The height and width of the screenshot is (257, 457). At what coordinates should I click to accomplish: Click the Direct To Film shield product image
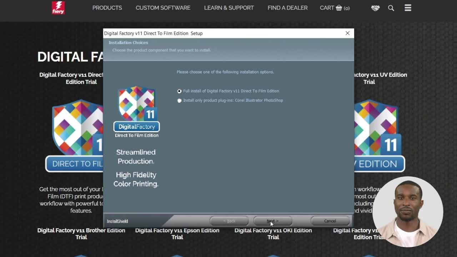74,136
